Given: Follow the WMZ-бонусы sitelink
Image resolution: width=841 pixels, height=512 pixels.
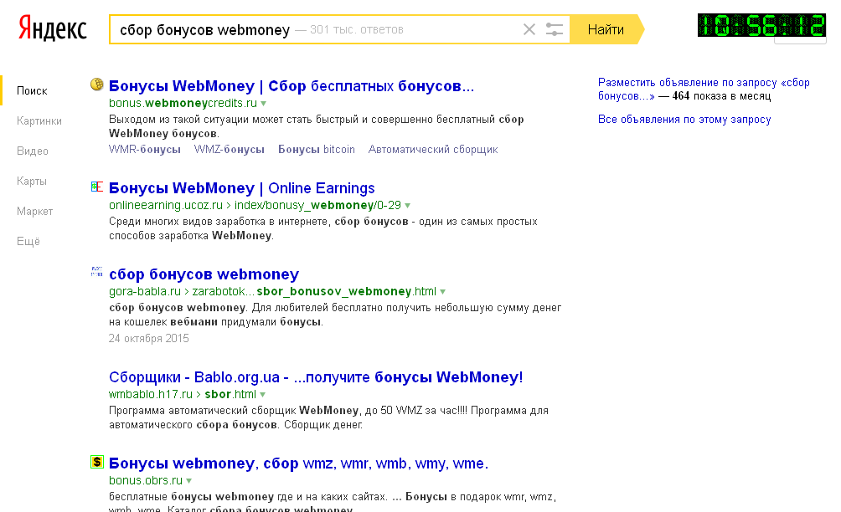Looking at the screenshot, I should click(229, 150).
